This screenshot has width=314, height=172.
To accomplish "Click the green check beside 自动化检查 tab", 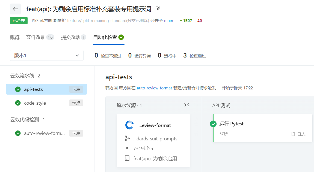I will pyautogui.click(x=121, y=37).
